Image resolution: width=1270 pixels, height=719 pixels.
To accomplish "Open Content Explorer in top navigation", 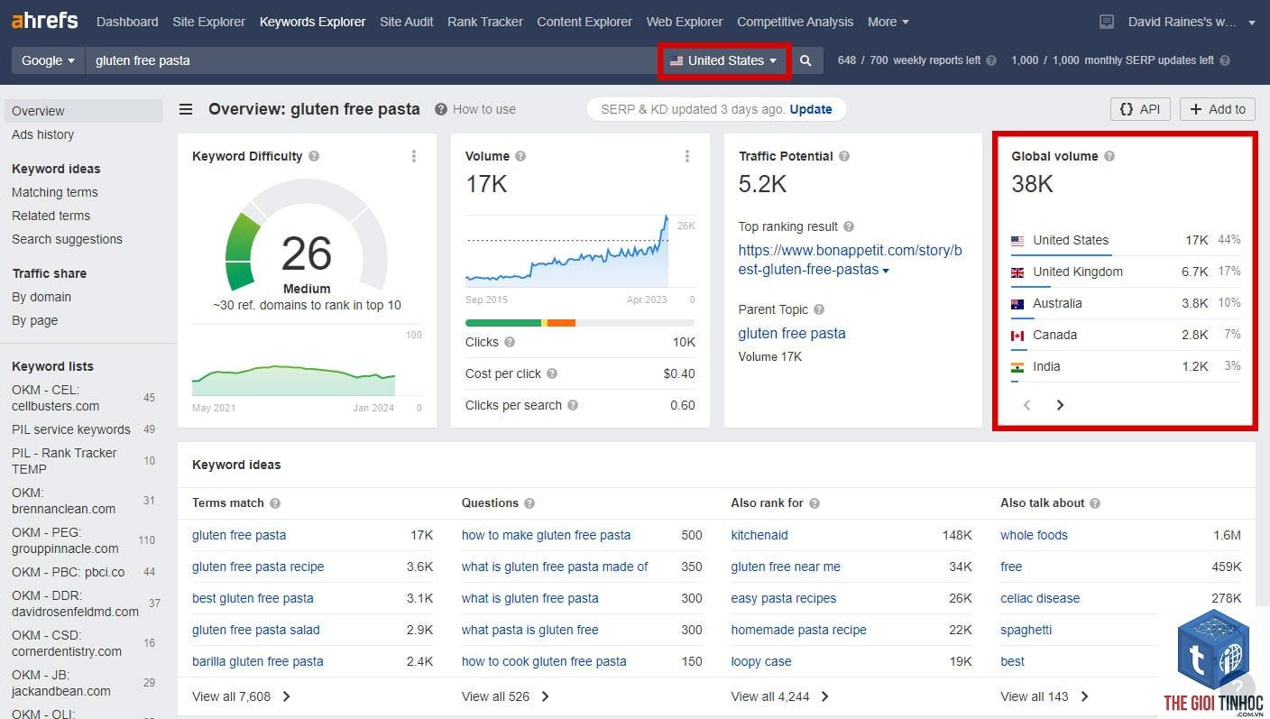I will [584, 22].
